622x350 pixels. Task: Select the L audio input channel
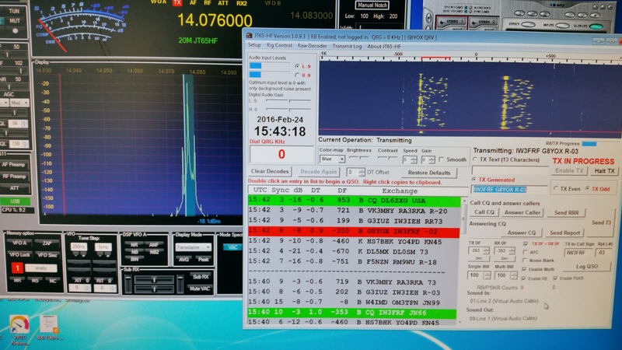297,66
